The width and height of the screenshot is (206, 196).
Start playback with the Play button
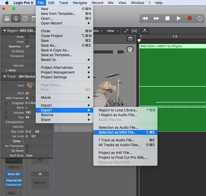pos(178,18)
